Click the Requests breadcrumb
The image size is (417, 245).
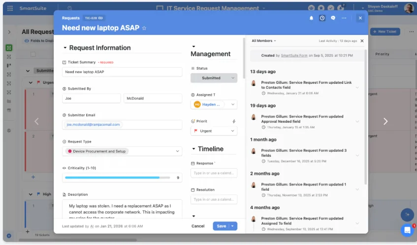[71, 18]
